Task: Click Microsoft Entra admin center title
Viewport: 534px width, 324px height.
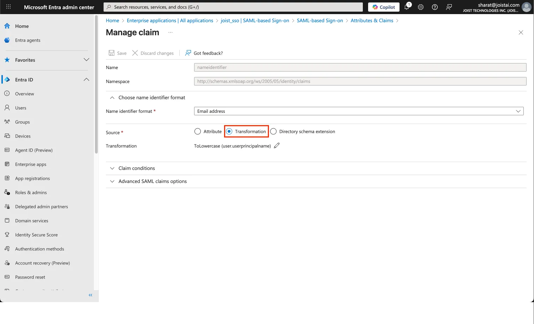Action: pyautogui.click(x=59, y=7)
